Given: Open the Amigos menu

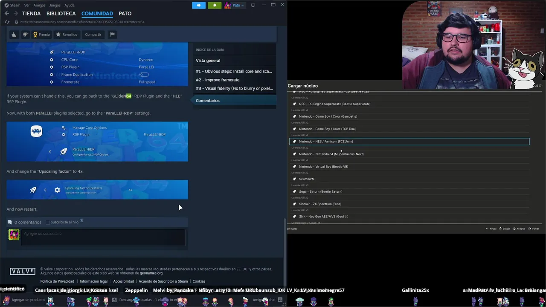Looking at the screenshot, I should [x=39, y=5].
